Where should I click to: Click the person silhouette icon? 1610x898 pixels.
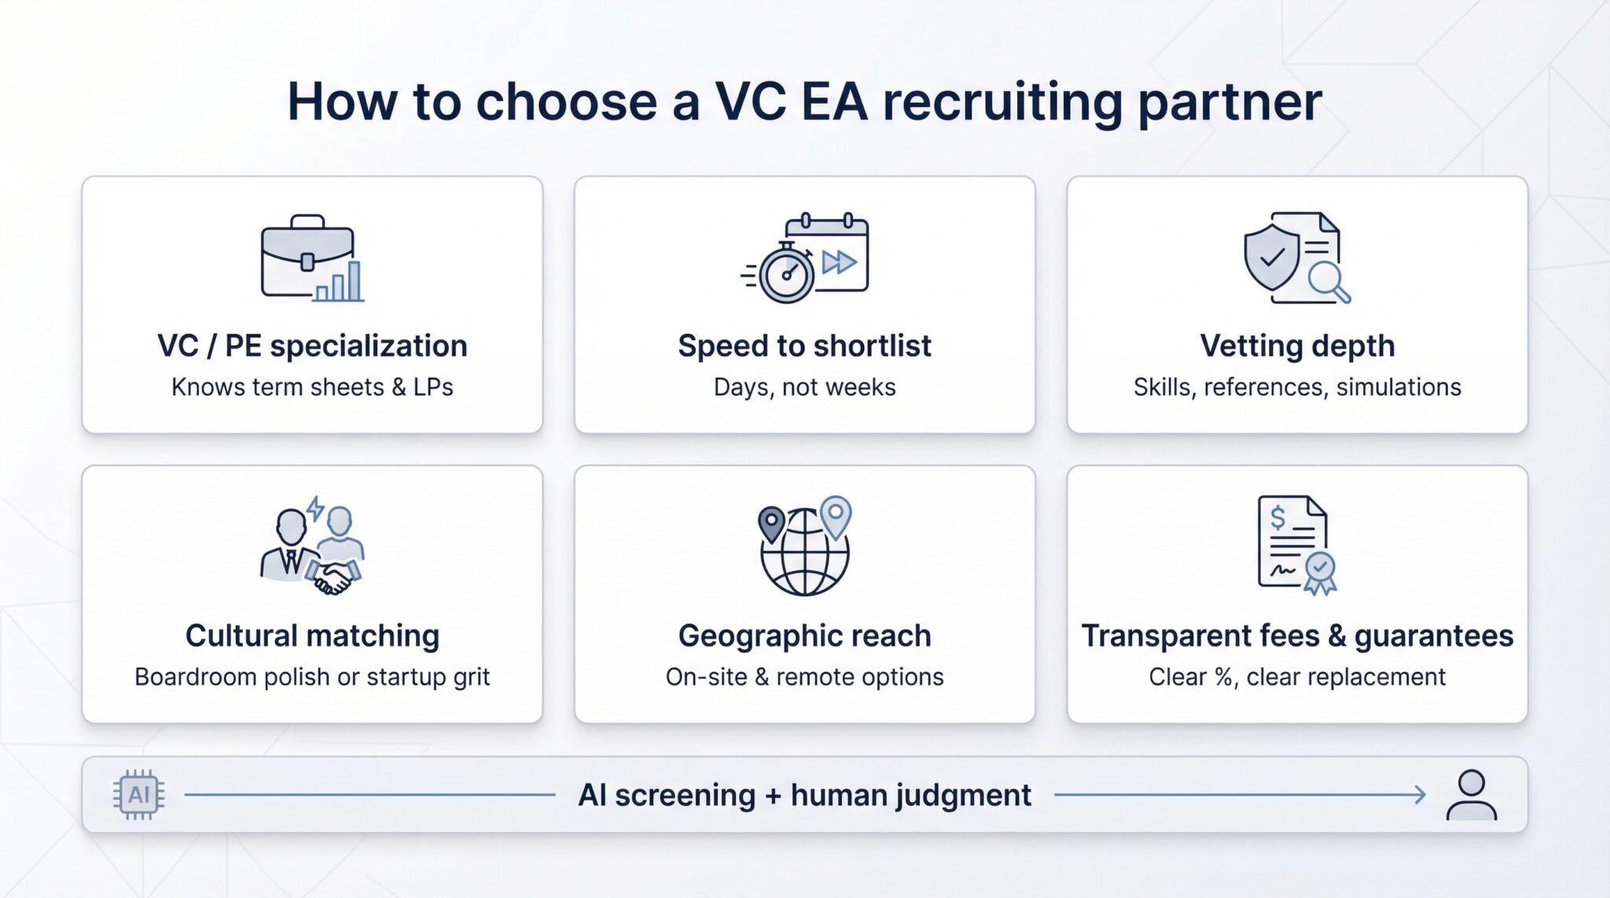pos(1471,794)
